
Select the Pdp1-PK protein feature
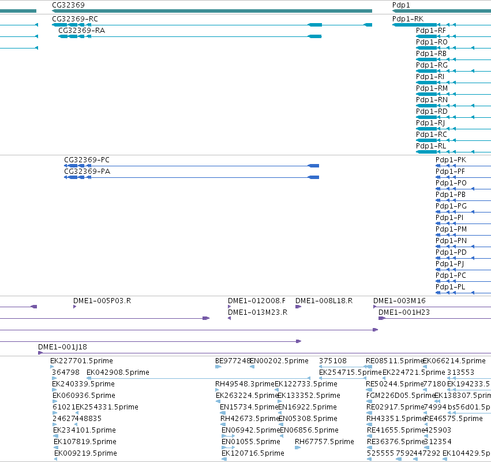click(x=463, y=166)
